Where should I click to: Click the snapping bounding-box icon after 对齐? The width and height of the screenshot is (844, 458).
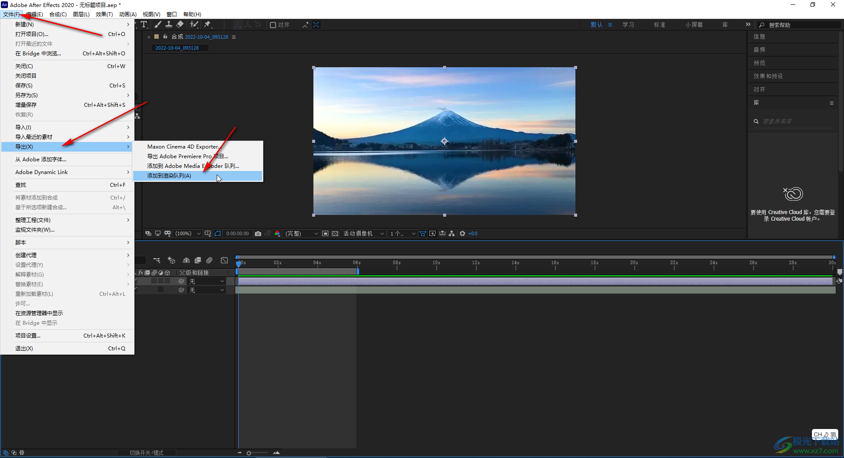pyautogui.click(x=316, y=25)
